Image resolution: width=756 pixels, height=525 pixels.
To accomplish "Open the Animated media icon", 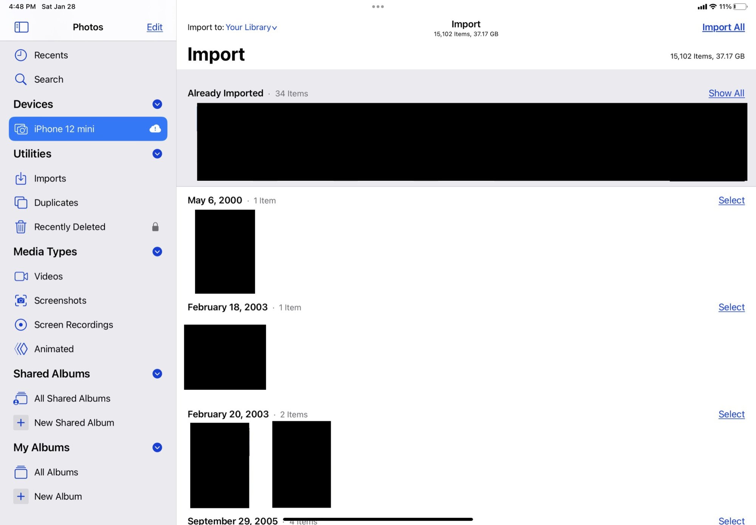I will point(21,349).
